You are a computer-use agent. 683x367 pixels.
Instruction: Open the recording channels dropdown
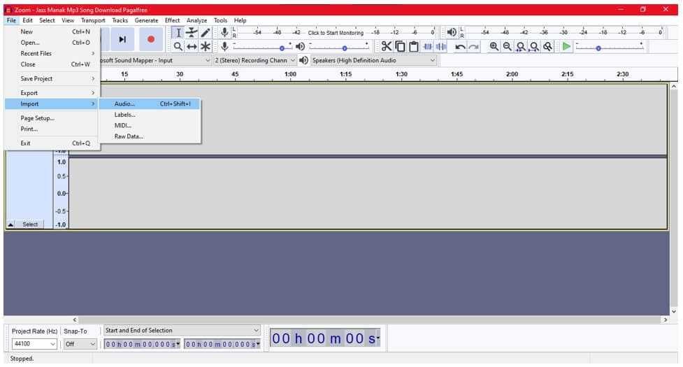click(x=254, y=61)
